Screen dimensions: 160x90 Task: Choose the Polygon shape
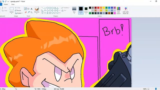[x=55, y=8]
